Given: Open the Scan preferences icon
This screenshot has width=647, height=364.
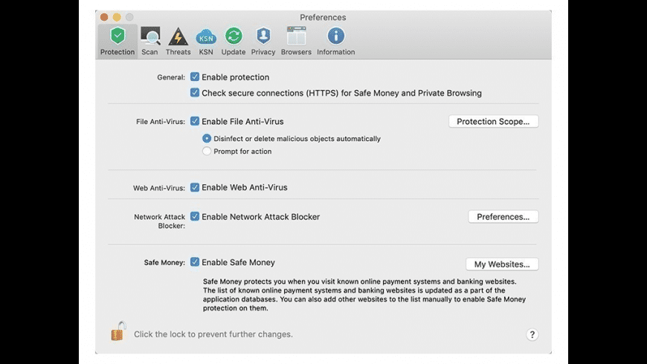Looking at the screenshot, I should [x=150, y=36].
